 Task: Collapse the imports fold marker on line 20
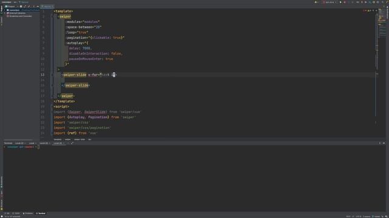[x=52, y=112]
